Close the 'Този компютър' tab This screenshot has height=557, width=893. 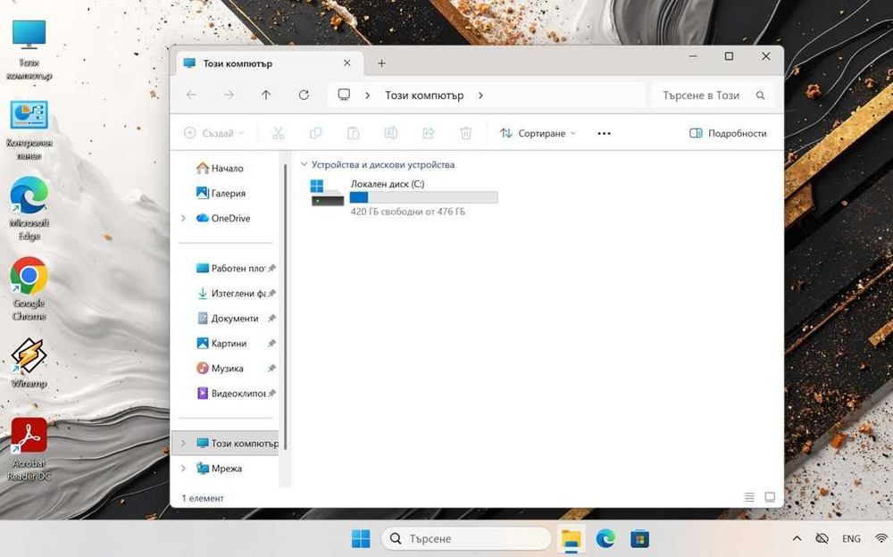(x=346, y=63)
